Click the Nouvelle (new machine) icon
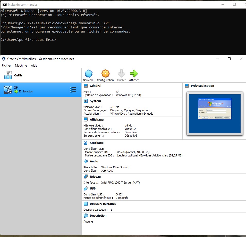This screenshot has height=237, width=246. tap(89, 74)
